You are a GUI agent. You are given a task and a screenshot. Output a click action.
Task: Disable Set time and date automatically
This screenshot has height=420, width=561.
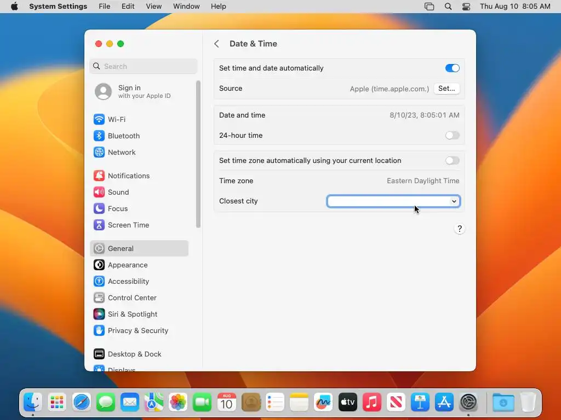[x=452, y=68]
